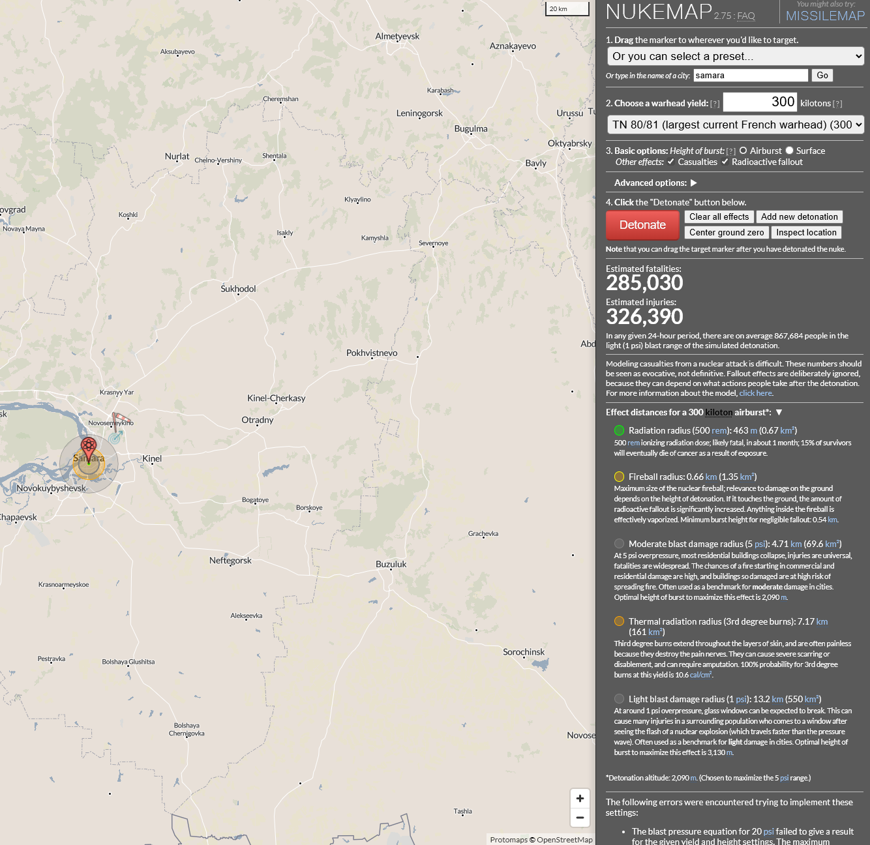The image size is (870, 845).
Task: Click the 'Almetyevsk' city label on map
Action: [x=397, y=37]
